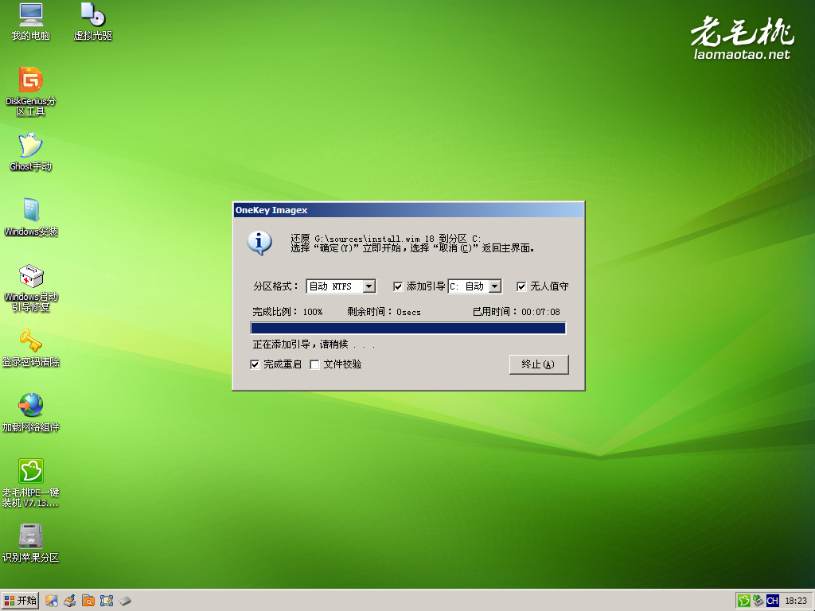
Task: Select the 虚拟光驱 desktop icon
Action: tap(93, 21)
